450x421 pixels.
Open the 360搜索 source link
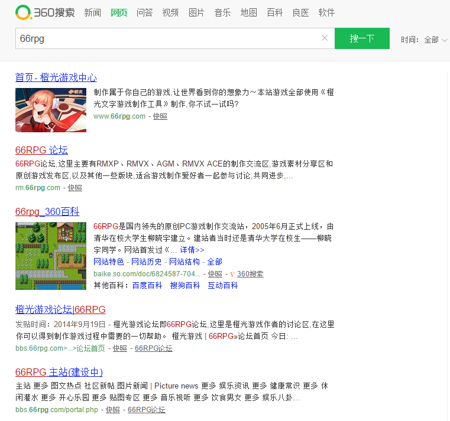tap(250, 274)
